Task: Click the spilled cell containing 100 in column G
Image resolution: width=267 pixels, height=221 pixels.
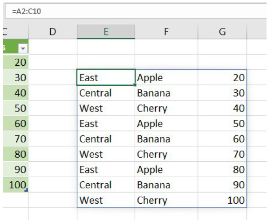Action: pyautogui.click(x=222, y=200)
